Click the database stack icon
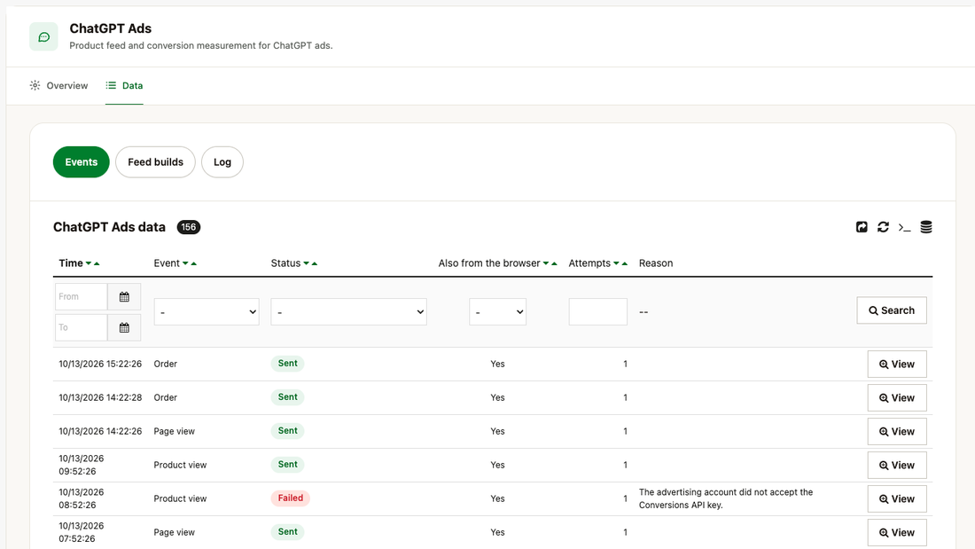975x549 pixels. 926,227
